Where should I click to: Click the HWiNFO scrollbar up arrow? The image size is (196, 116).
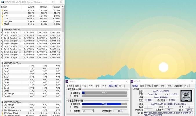[63, 6]
